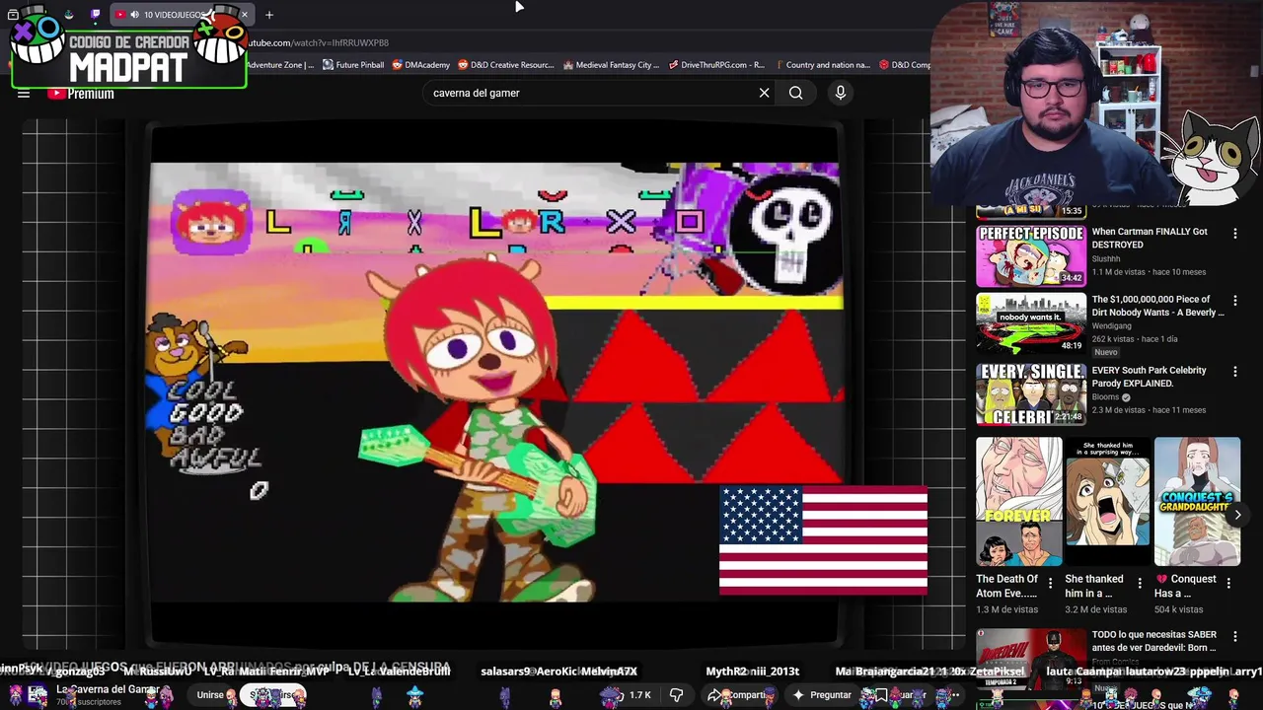The image size is (1263, 710).
Task: Click the browser address bar URL
Action: pyautogui.click(x=316, y=42)
